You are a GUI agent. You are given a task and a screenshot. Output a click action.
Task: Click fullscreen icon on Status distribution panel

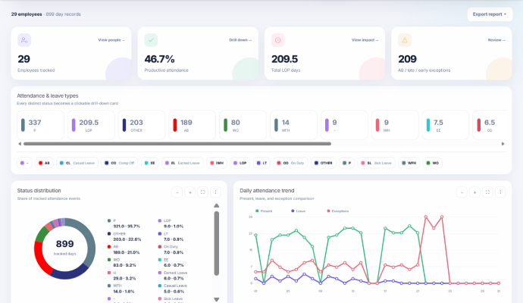click(203, 192)
